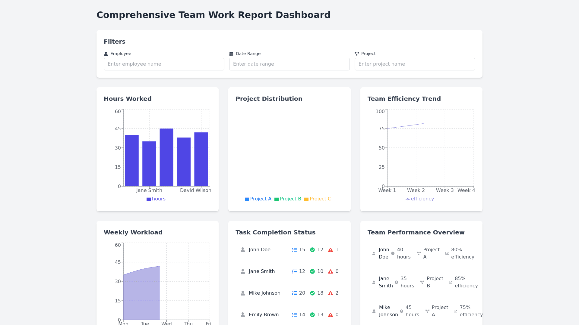Click the Project C yellow legend swatch
This screenshot has height=325, width=579.
[x=306, y=199]
